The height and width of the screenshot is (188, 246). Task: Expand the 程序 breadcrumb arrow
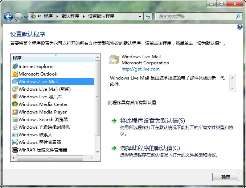click(57, 16)
